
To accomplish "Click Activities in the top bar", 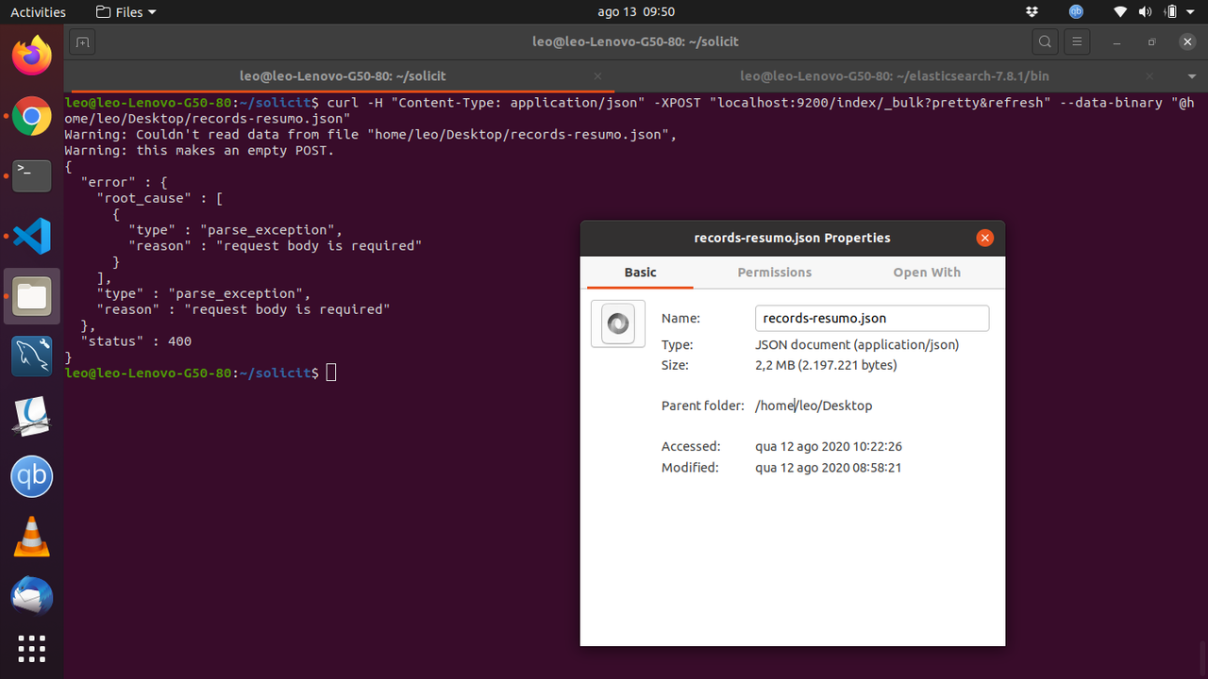I will tap(38, 11).
